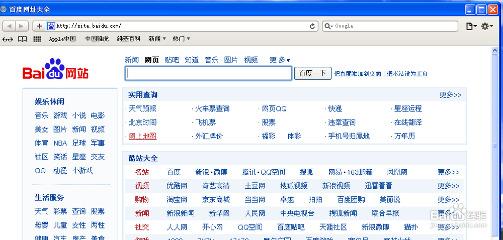Expand the 更多 dropdown above search box
The image size is (503, 240).
[280, 60]
